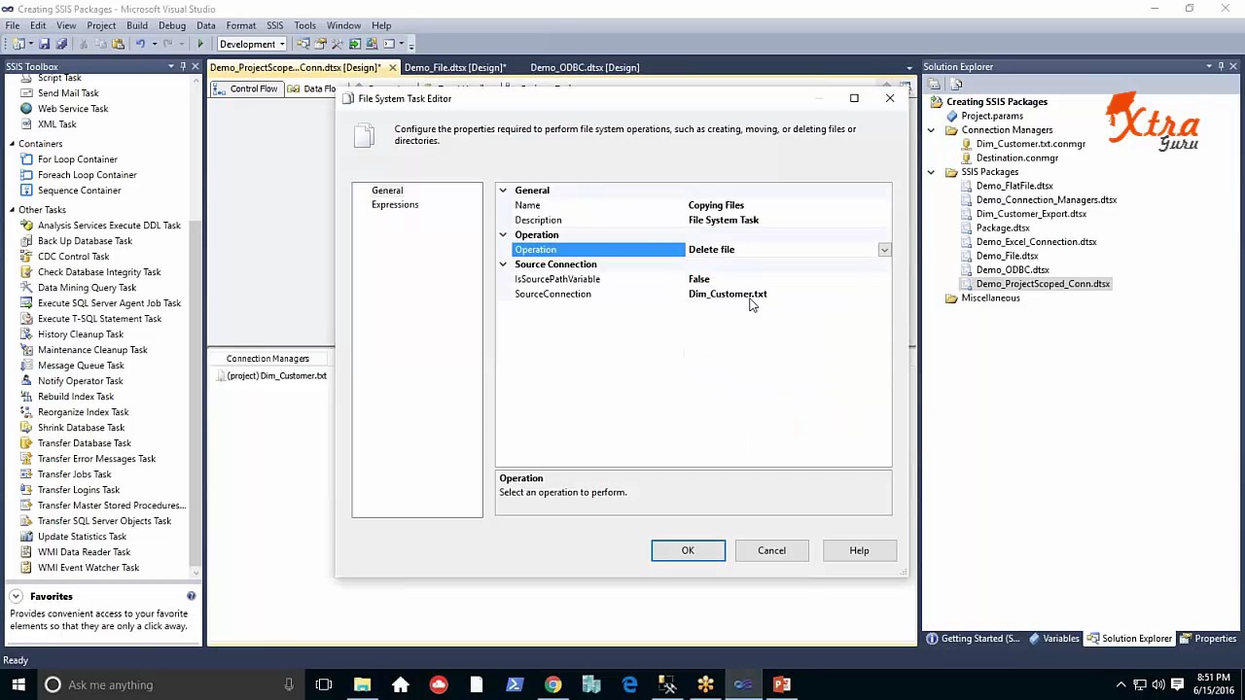Click Ask me anything search box
This screenshot has width=1245, height=700.
[170, 684]
